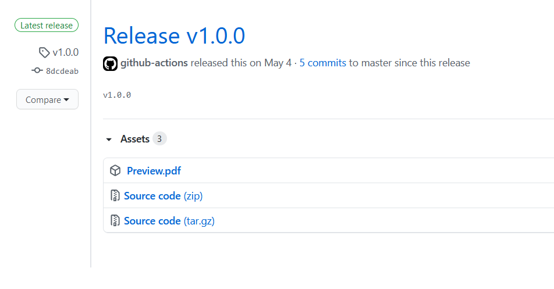
Task: Click the Assets heading label
Action: pos(135,139)
